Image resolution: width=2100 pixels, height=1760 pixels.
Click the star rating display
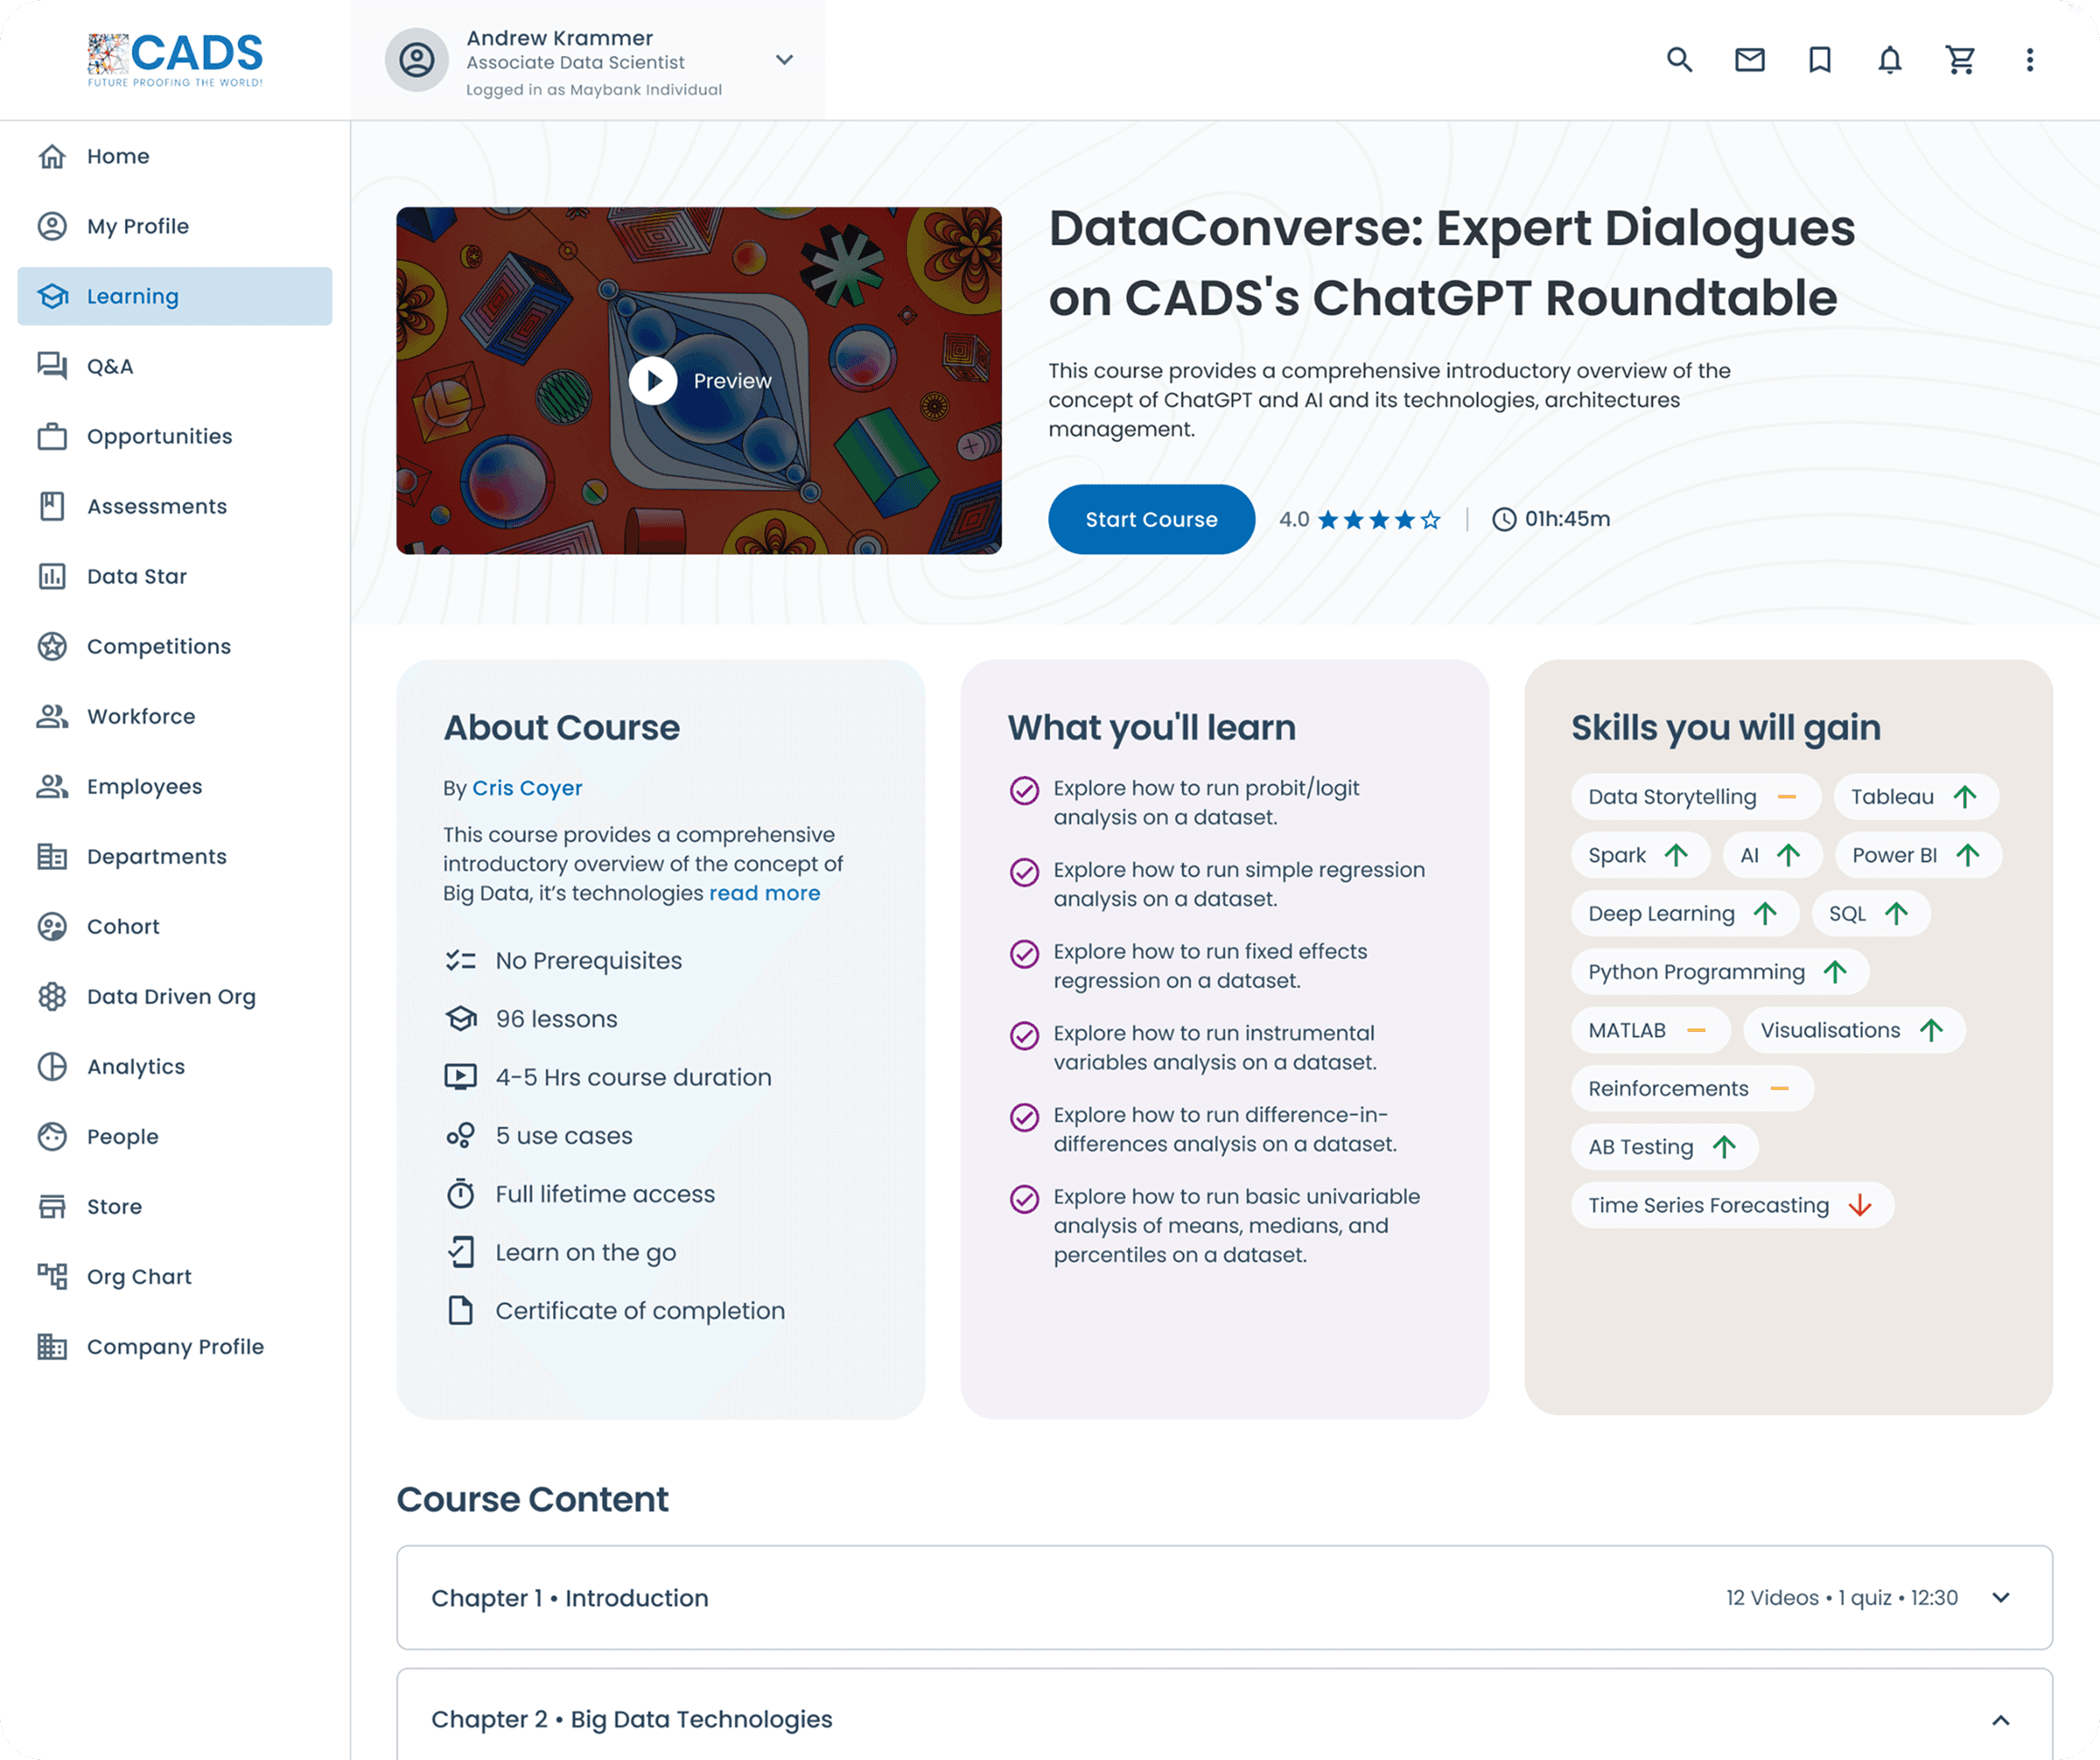(x=1379, y=520)
